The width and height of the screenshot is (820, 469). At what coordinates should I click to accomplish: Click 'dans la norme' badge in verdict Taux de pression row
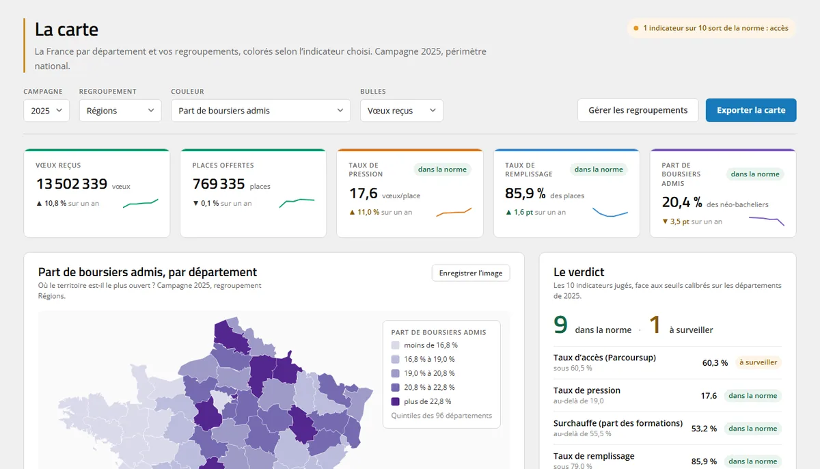click(752, 395)
